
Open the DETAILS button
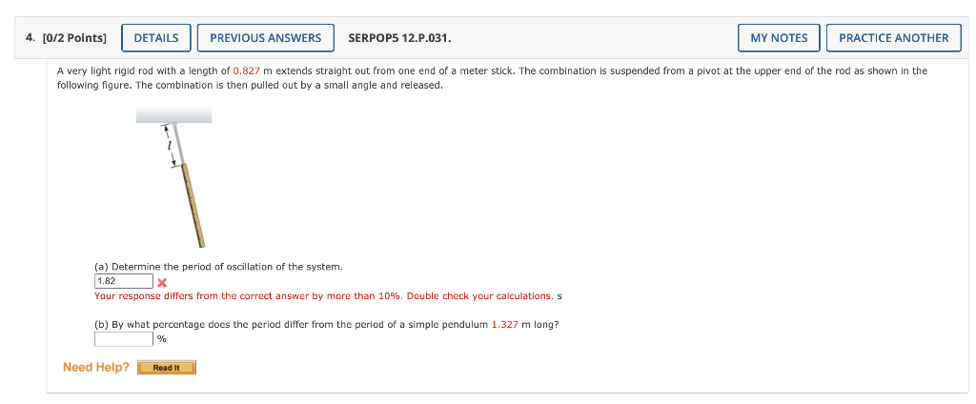(x=156, y=38)
